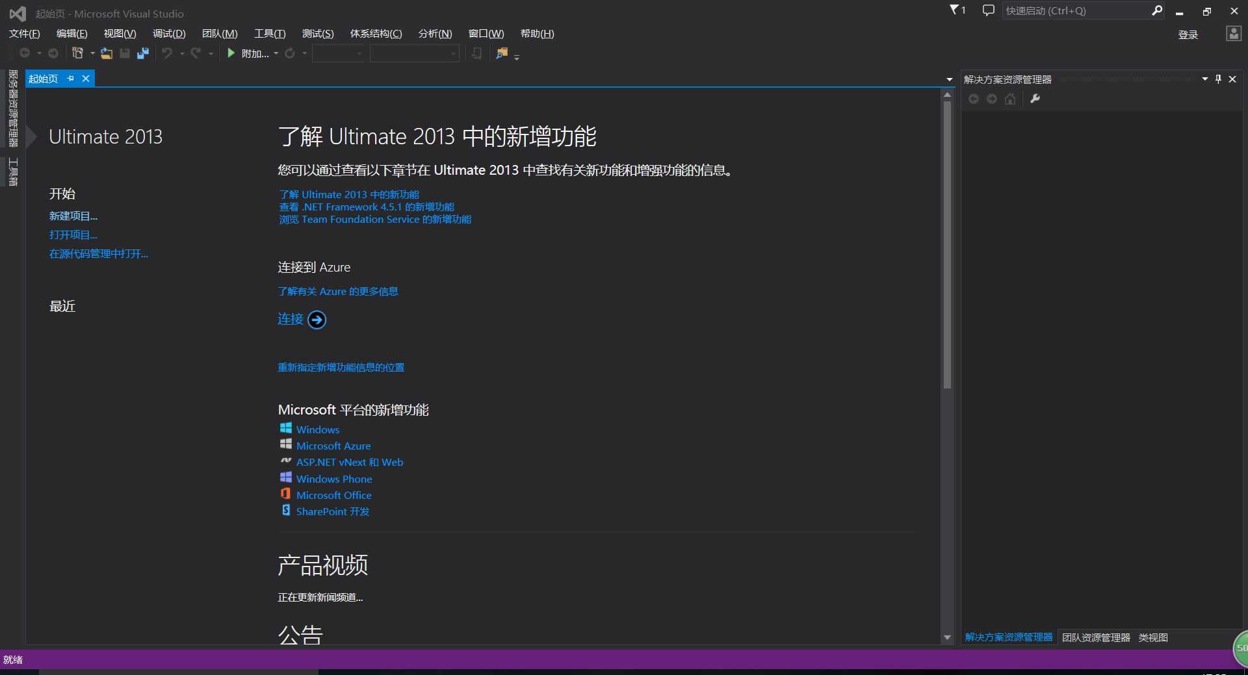Click Solution Explorer Forward icon
Viewport: 1248px width, 675px height.
(992, 99)
